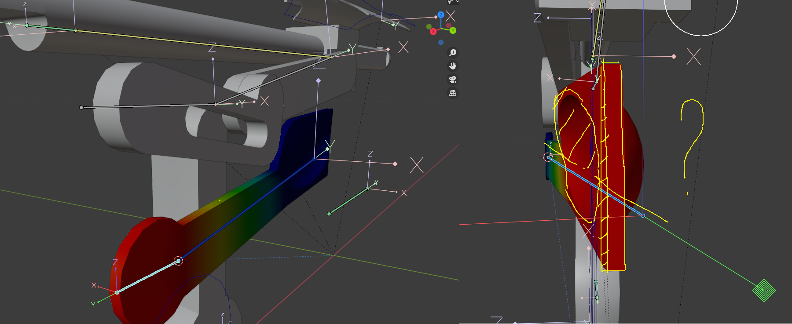Screen dimensions: 792x324
Task: Click the magnifier zoom view icon
Action: 452,53
